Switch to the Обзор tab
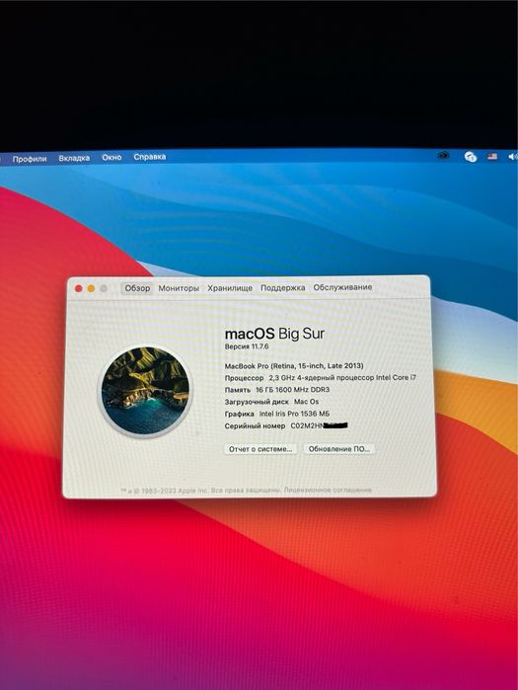Viewport: 518px width, 690px height. tap(137, 288)
